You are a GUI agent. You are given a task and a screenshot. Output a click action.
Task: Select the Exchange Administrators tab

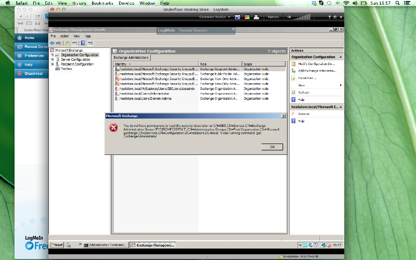pos(131,58)
